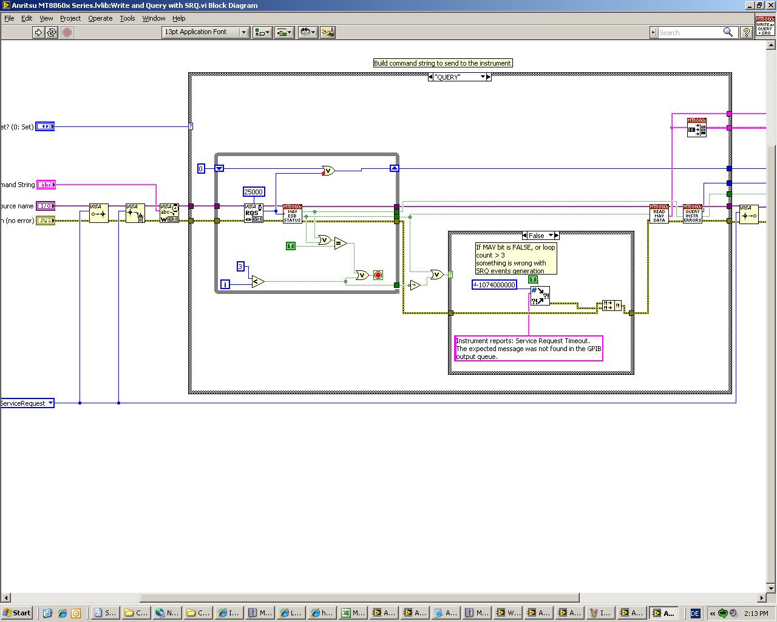
Task: Toggle the True constant in False case
Action: [533, 279]
